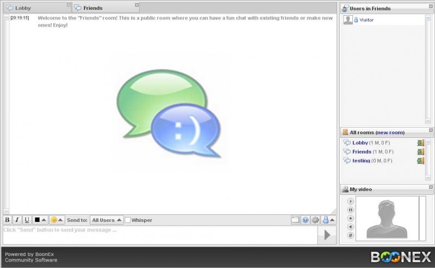Open the Send to All Users dropdown

point(107,220)
